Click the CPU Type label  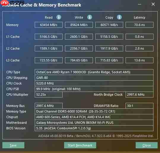pyautogui.click(x=13, y=72)
